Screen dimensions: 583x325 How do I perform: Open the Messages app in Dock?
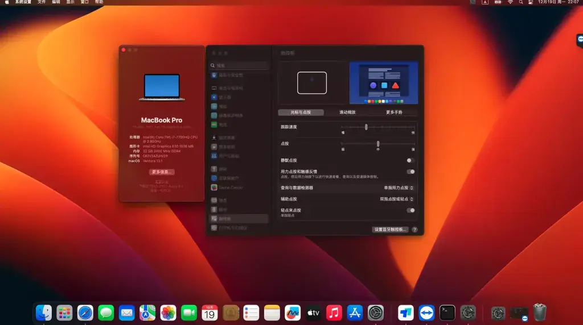click(106, 312)
